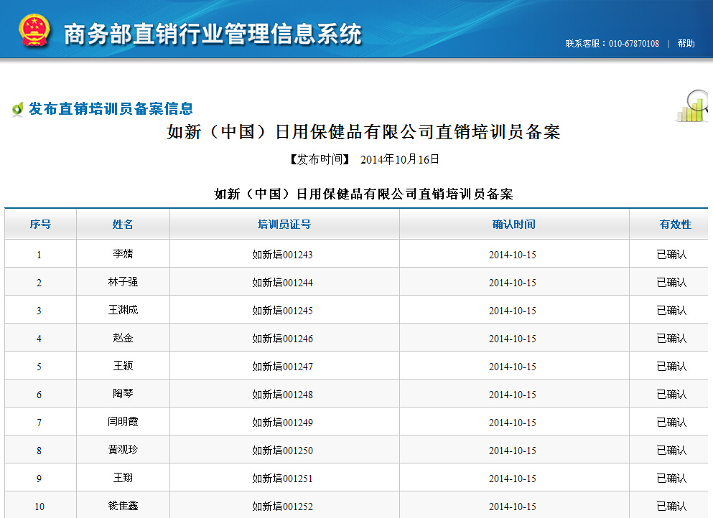Click 已确认 status in 王翔's row
The image size is (713, 518).
point(671,479)
